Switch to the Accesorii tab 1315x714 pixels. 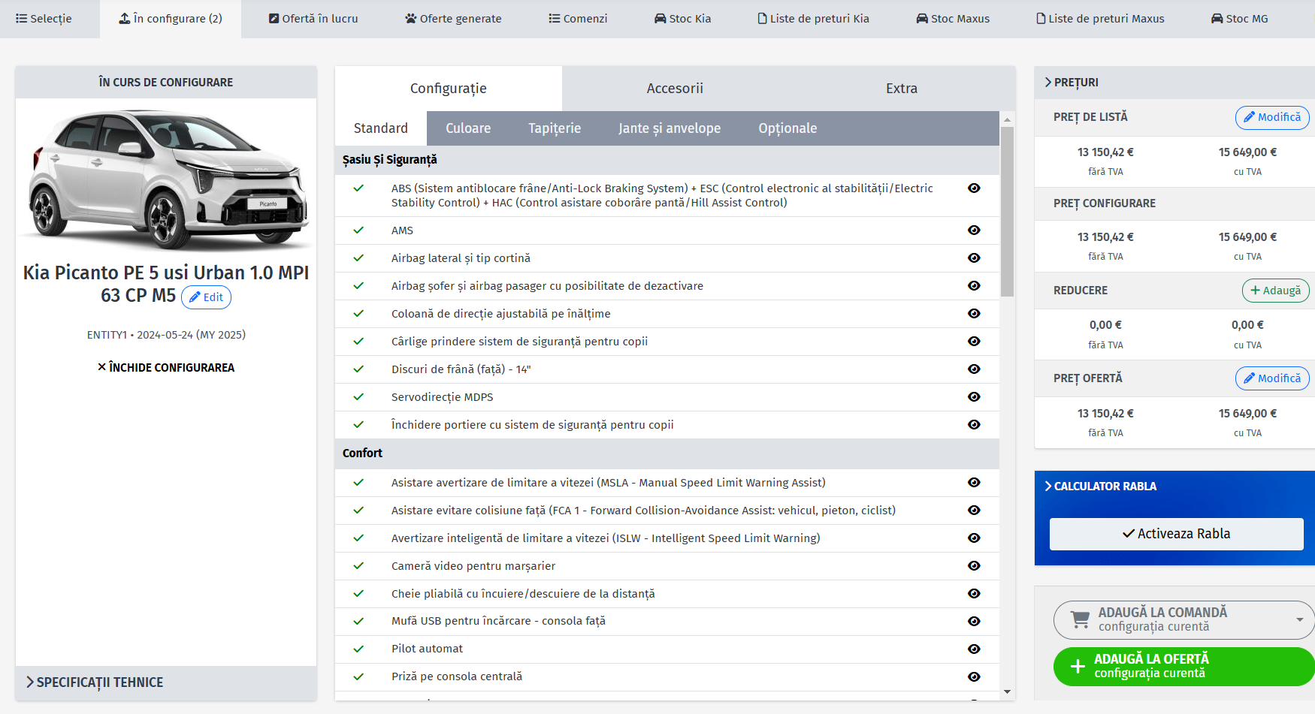click(675, 89)
